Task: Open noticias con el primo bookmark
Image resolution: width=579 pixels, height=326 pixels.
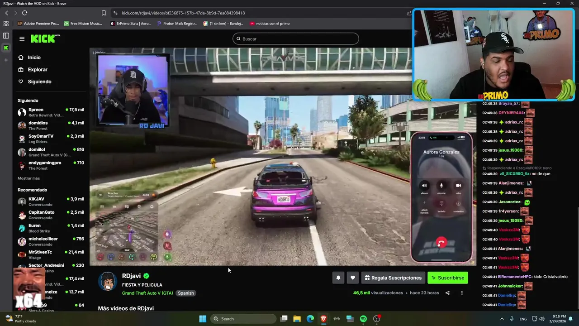Action: pos(270,24)
